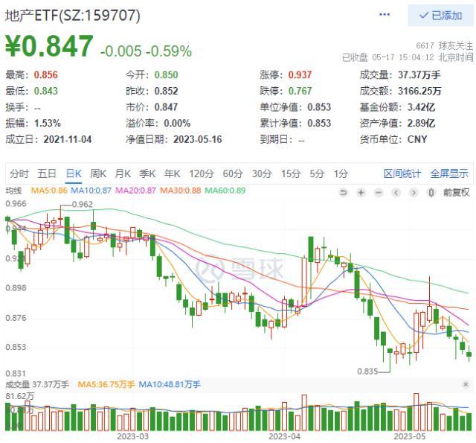Click the volume MA5:36.75万手 label

point(106,384)
